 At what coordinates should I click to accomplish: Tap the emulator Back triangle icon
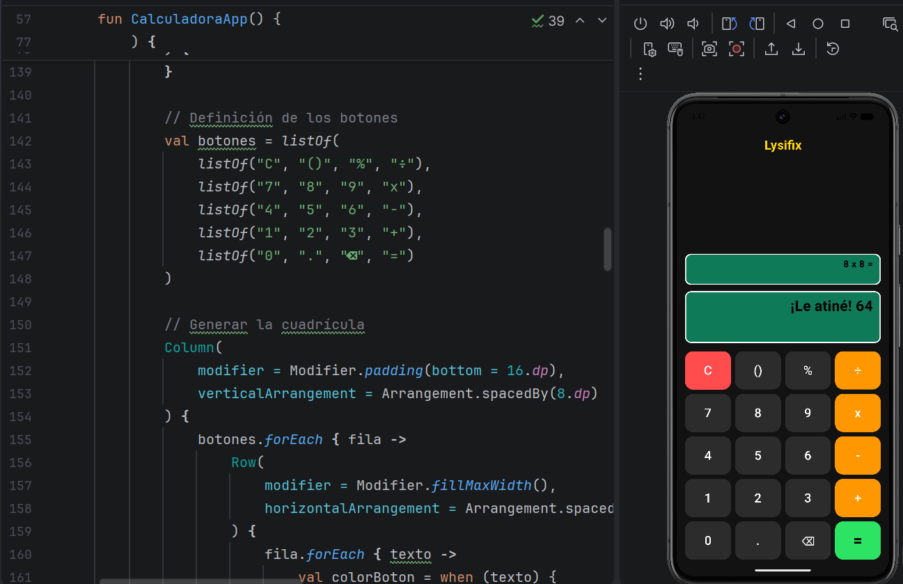[x=791, y=24]
